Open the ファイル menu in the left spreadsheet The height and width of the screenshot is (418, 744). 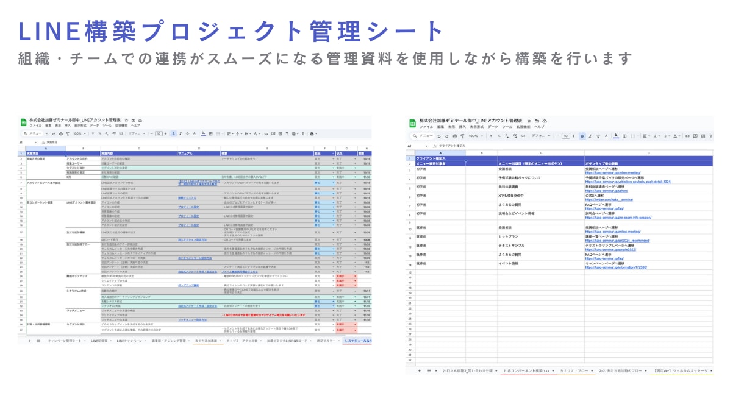coord(35,126)
